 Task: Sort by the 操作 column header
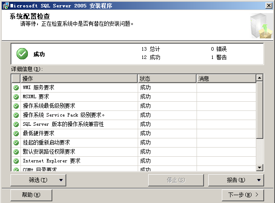click(79, 79)
